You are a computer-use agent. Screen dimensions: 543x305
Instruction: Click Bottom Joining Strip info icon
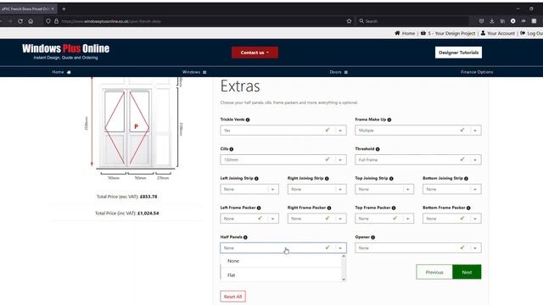466,179
